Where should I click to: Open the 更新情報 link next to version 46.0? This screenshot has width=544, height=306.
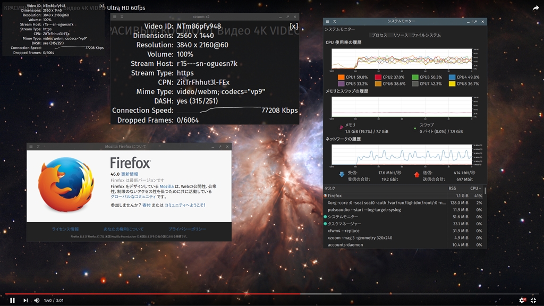point(130,174)
